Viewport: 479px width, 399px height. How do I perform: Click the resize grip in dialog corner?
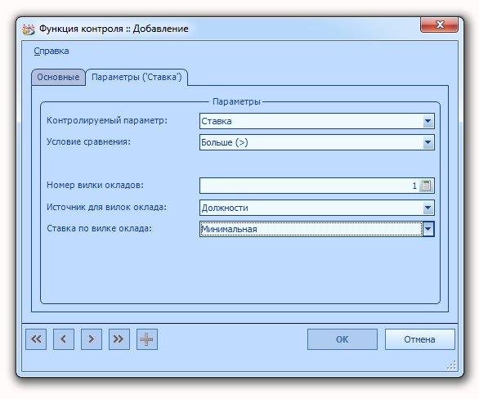tap(452, 365)
